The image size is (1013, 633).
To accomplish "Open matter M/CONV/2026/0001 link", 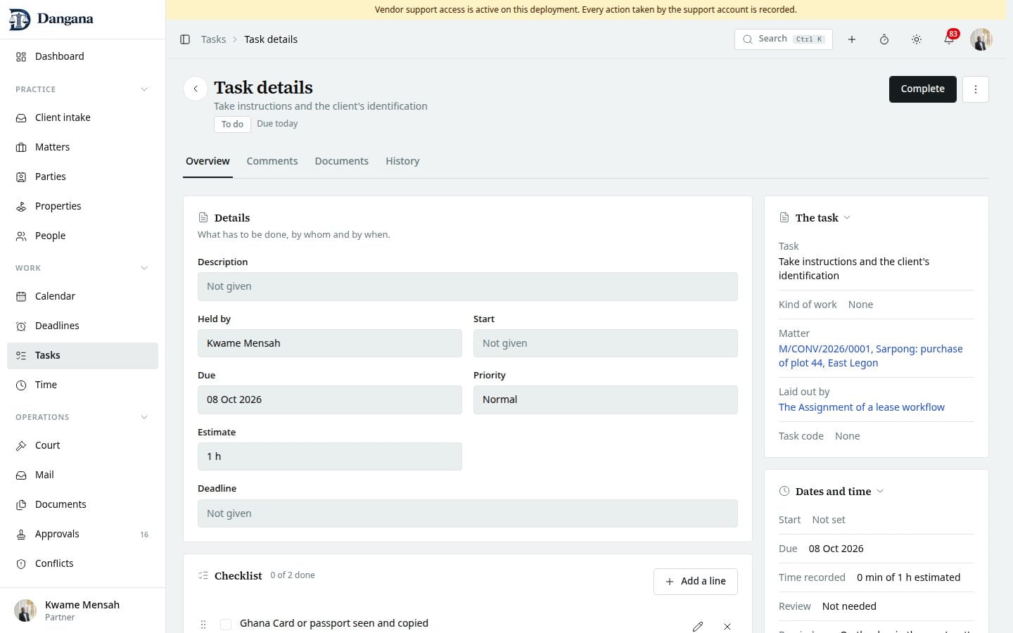I will (x=871, y=356).
